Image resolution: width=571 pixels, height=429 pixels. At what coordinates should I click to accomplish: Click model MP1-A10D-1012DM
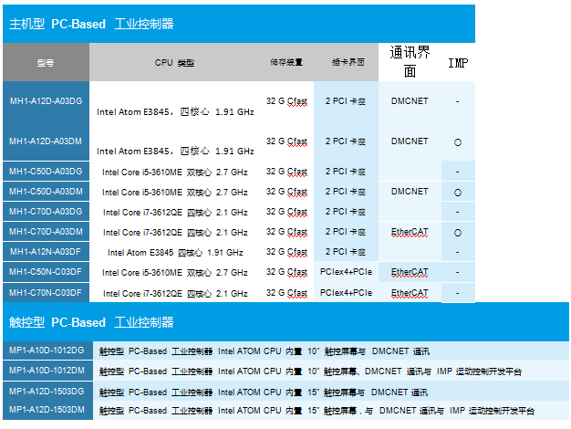pos(47,371)
